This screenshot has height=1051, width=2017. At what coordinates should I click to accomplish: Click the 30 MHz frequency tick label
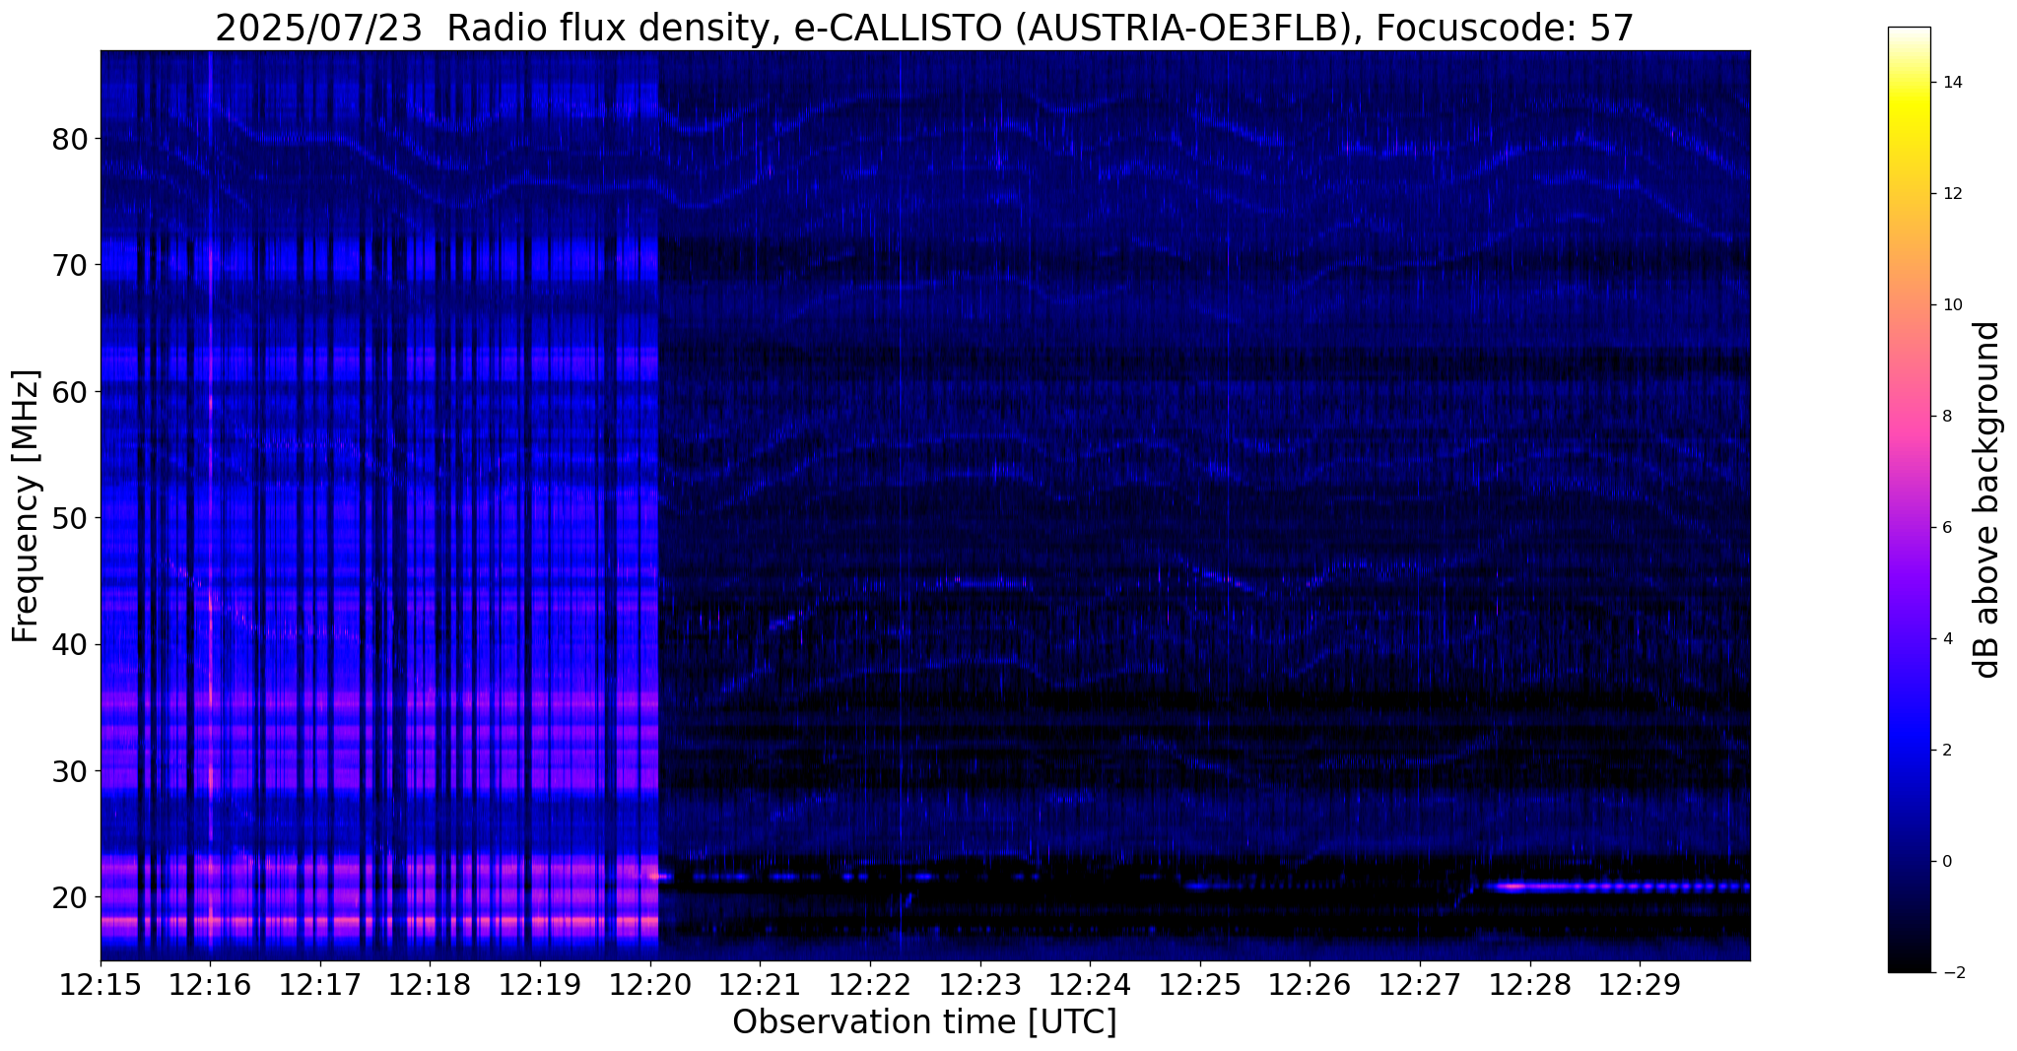click(70, 770)
